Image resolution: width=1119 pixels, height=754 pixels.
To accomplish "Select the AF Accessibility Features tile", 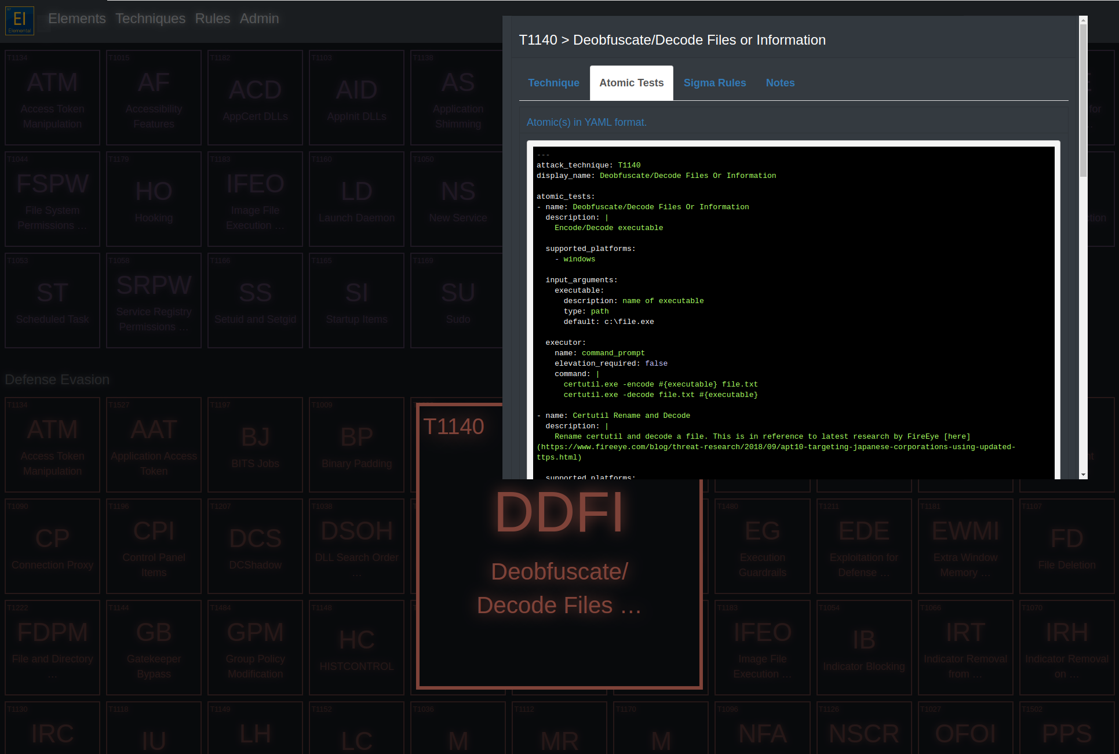I will [154, 97].
